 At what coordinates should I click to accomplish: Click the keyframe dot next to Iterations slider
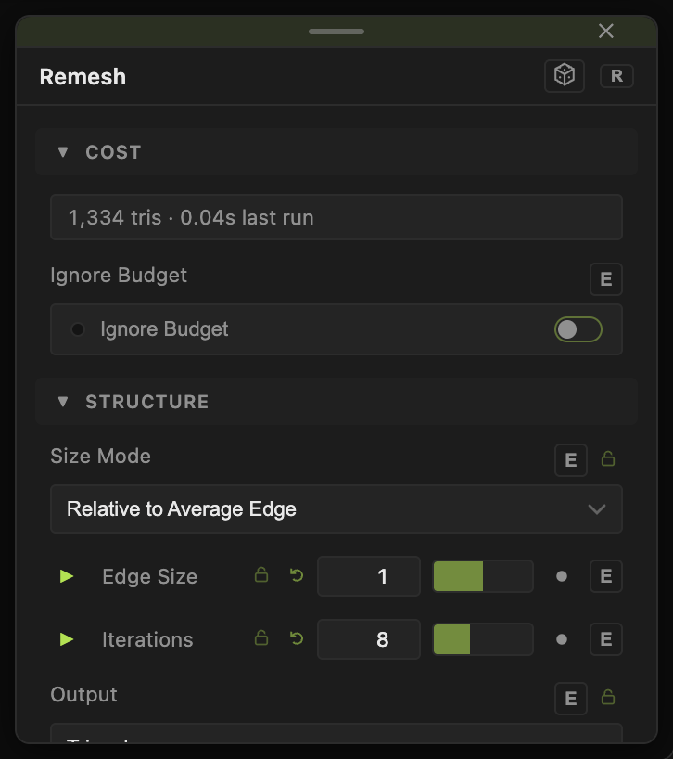[562, 639]
